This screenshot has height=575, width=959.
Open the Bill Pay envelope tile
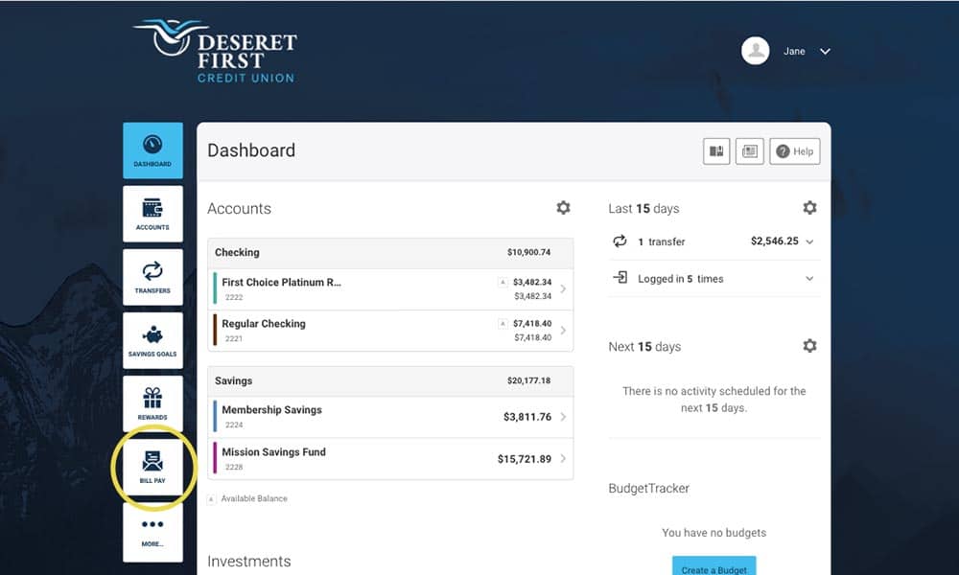[152, 468]
